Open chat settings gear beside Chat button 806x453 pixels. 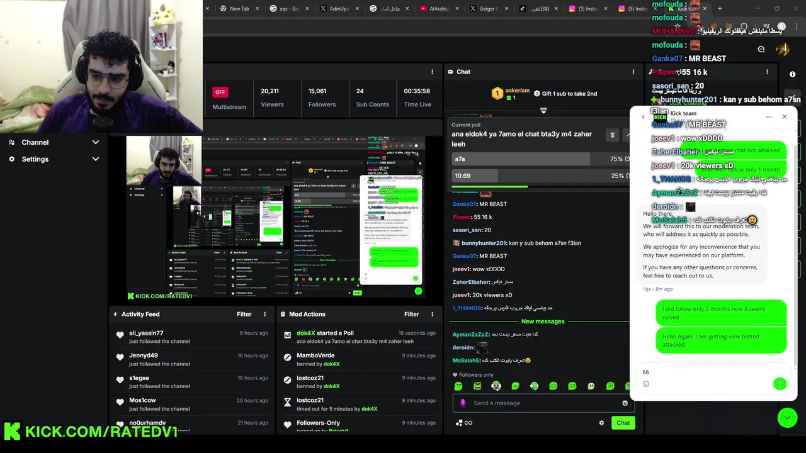coord(601,423)
